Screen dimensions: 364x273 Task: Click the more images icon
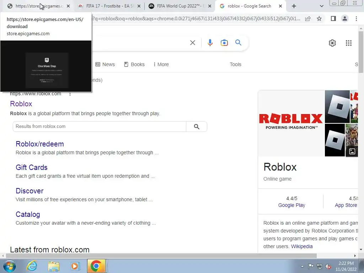point(352,151)
